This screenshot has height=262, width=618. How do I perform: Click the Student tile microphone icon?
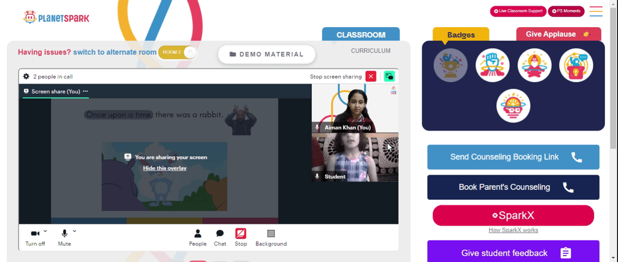317,176
